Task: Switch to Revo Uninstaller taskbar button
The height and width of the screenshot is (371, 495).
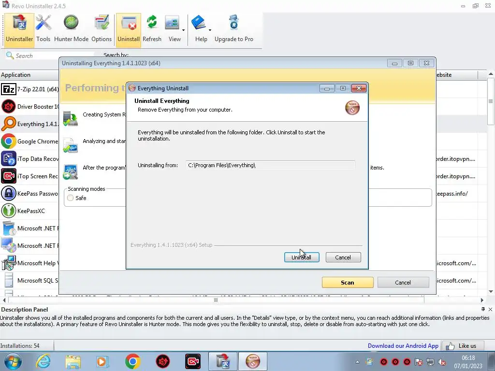Action: tap(222, 361)
